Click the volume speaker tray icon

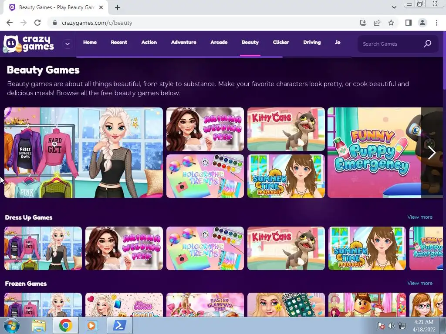392,326
